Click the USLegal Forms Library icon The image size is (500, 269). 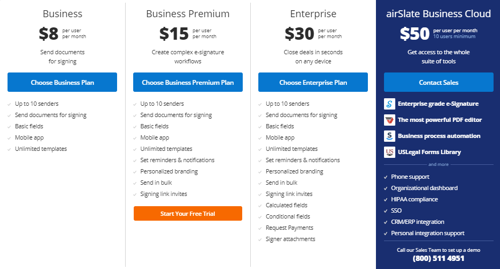tap(389, 152)
